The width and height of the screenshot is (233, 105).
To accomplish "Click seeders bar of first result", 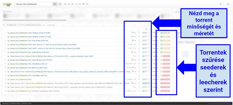I will 165,33.
